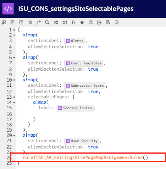This screenshot has height=169, width=166.
Task: Collapse the selectablePages fold at line 13
Action: tap(14, 97)
